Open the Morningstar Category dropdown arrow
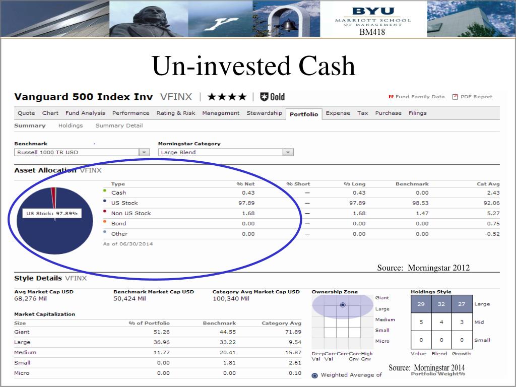 coord(288,152)
